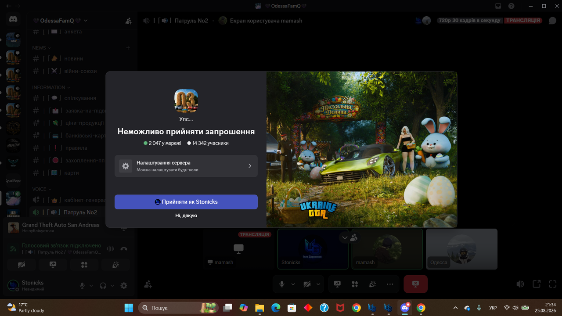Switch the УКР keyboard language
The height and width of the screenshot is (316, 562).
coord(493,308)
